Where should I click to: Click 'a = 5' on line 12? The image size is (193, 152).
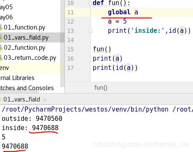[x=117, y=21]
